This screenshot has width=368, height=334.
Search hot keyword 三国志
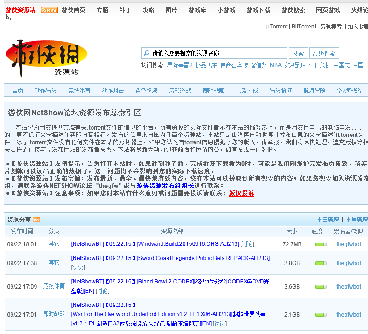tap(342, 65)
